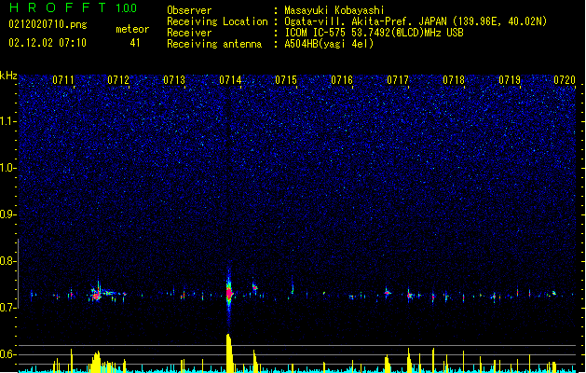586x373 pixels.
Task: Click the 0.9 kHz axis label
Action: pos(7,214)
